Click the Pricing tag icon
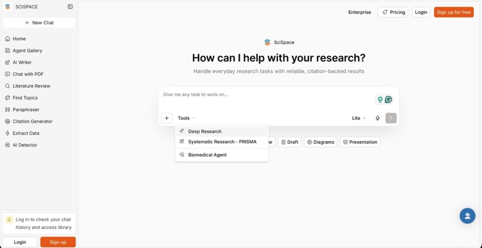The height and width of the screenshot is (248, 482). 385,12
